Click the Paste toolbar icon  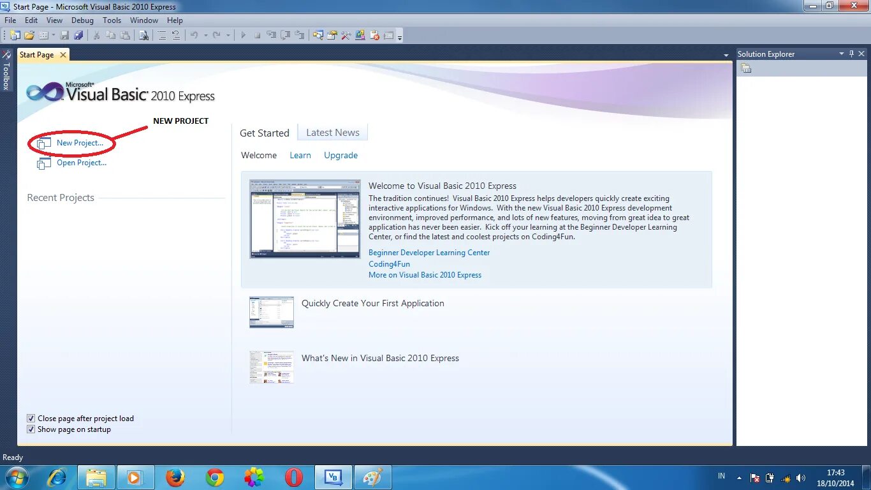pos(125,35)
